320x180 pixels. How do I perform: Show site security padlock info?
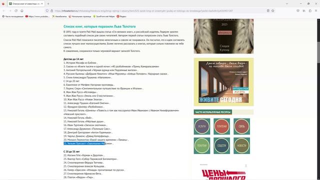(51, 11)
